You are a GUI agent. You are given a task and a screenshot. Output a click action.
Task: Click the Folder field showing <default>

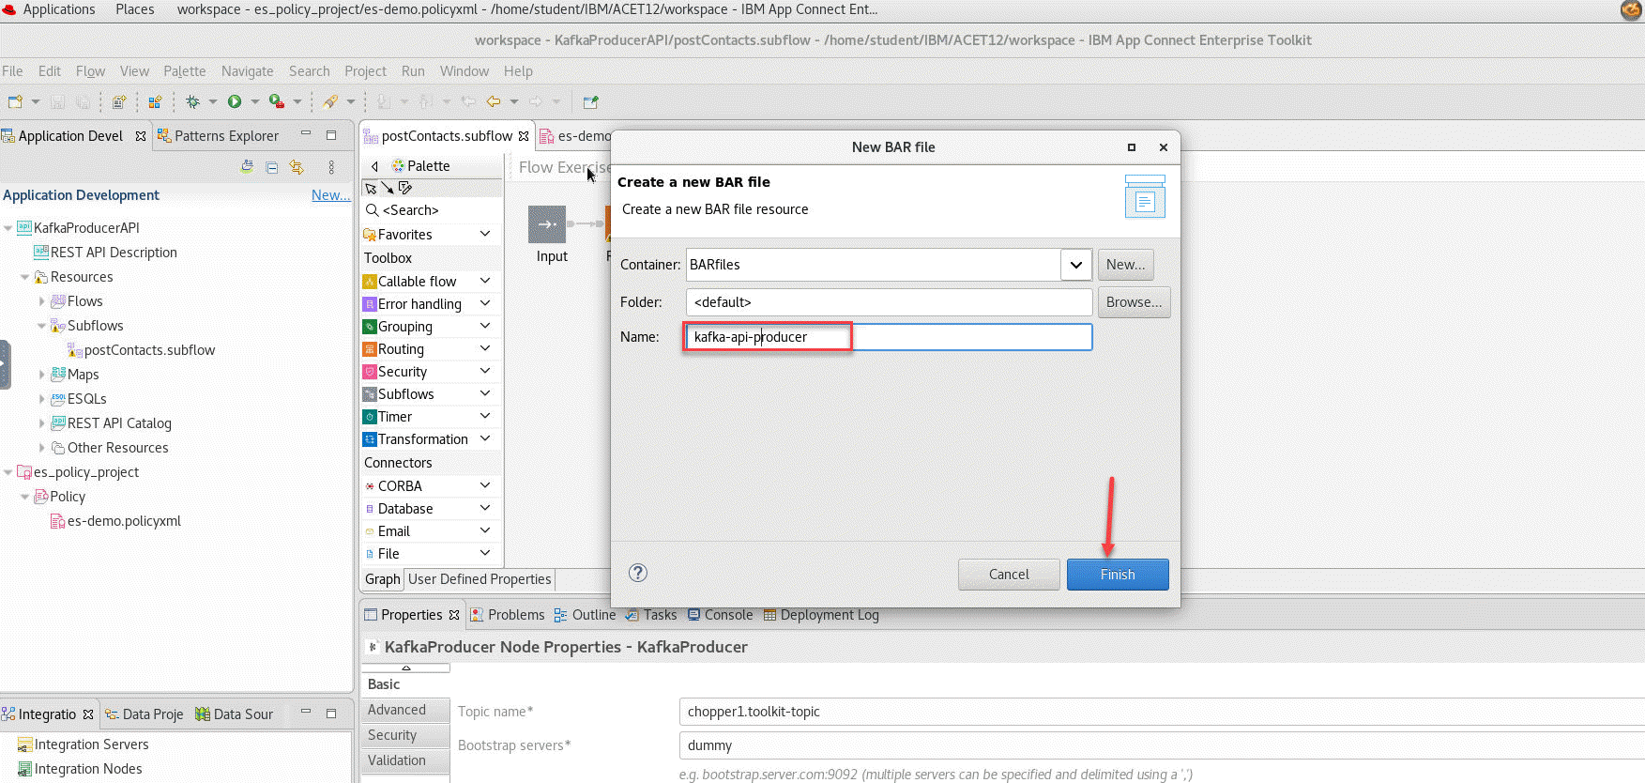[889, 302]
